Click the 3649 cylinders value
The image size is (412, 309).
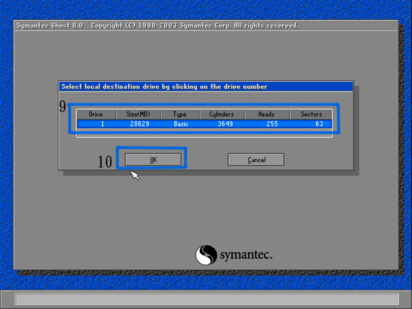click(x=225, y=124)
